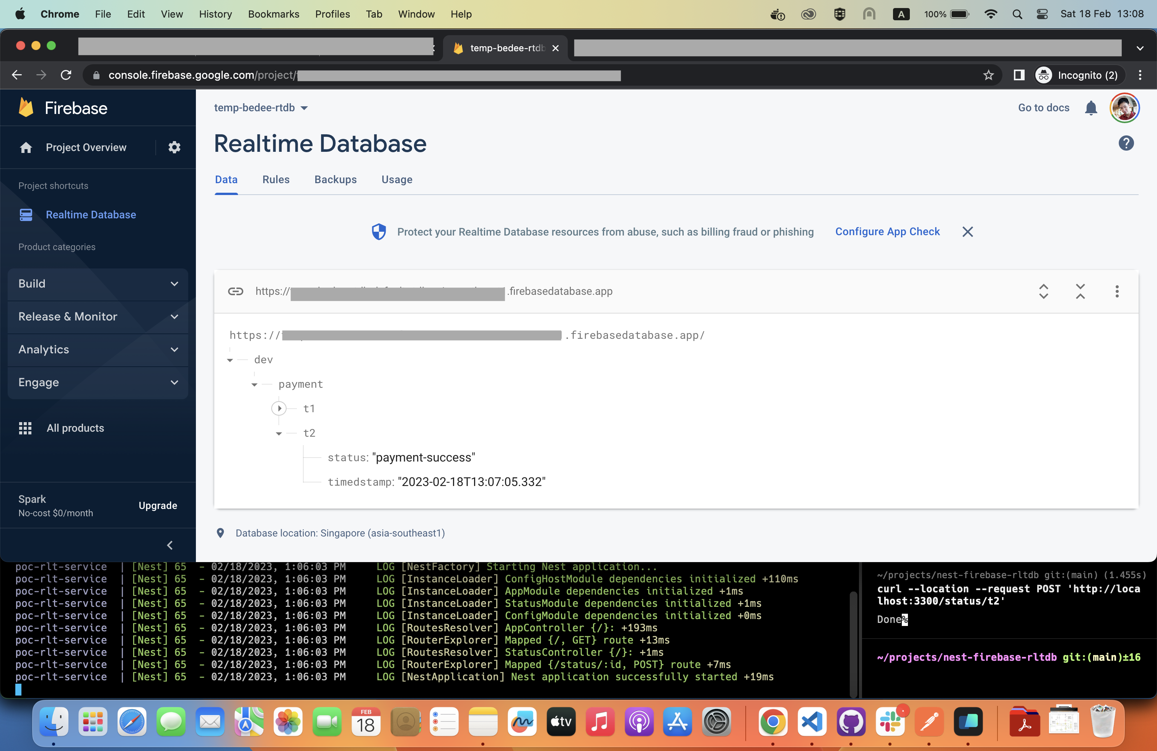Expand the Build category

point(98,284)
